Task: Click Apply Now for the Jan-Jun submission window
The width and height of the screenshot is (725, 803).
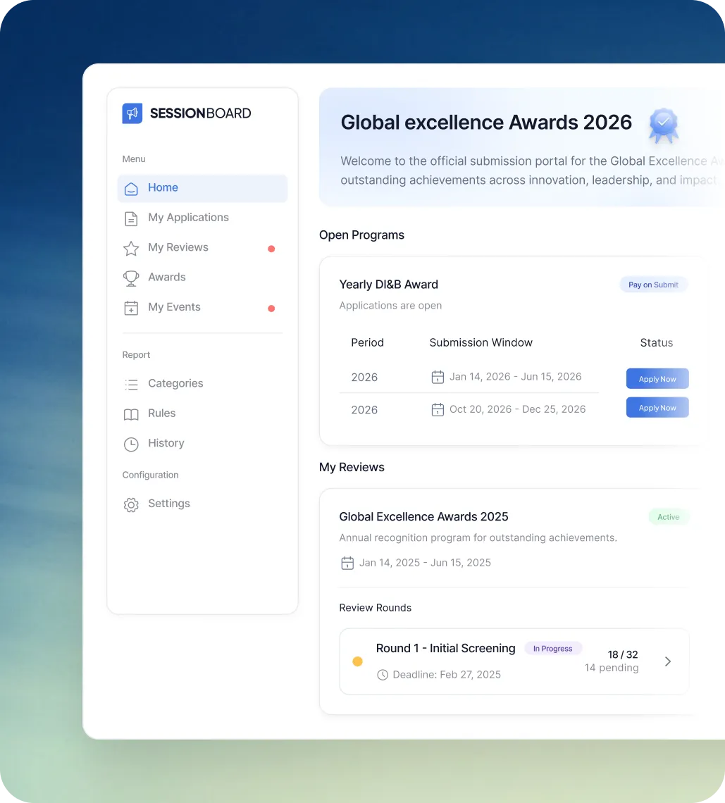Action: point(657,378)
